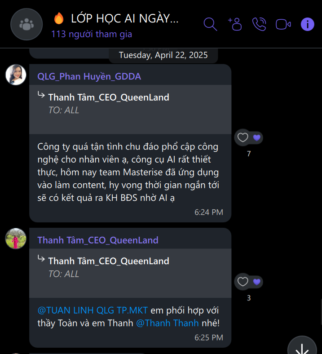
Task: Like Phan Huyền's message with heart
Action: 243,137
